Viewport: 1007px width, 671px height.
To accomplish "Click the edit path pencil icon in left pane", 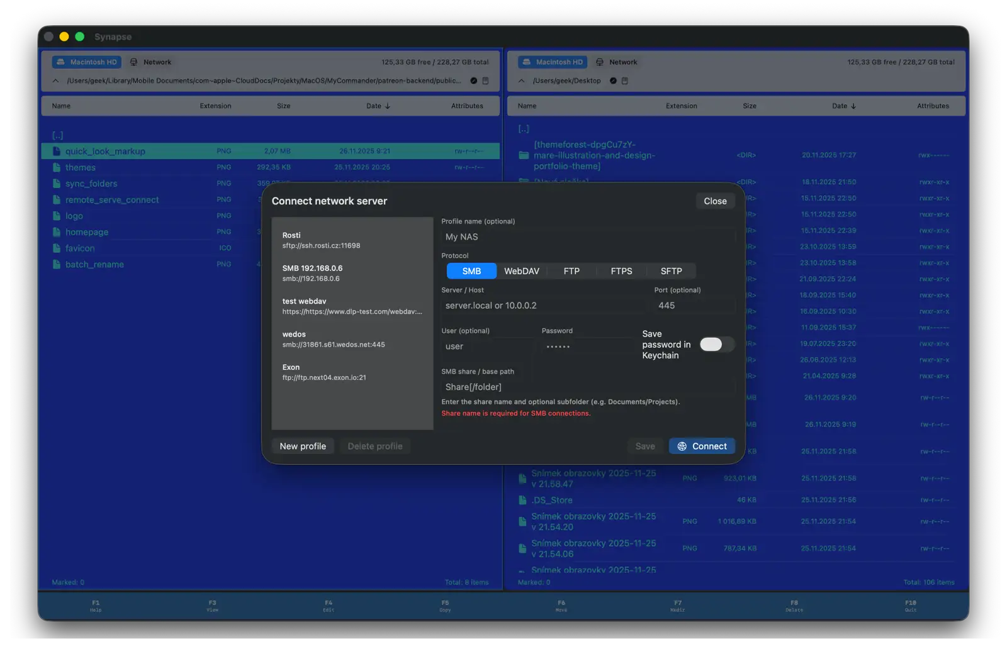I will pos(474,81).
